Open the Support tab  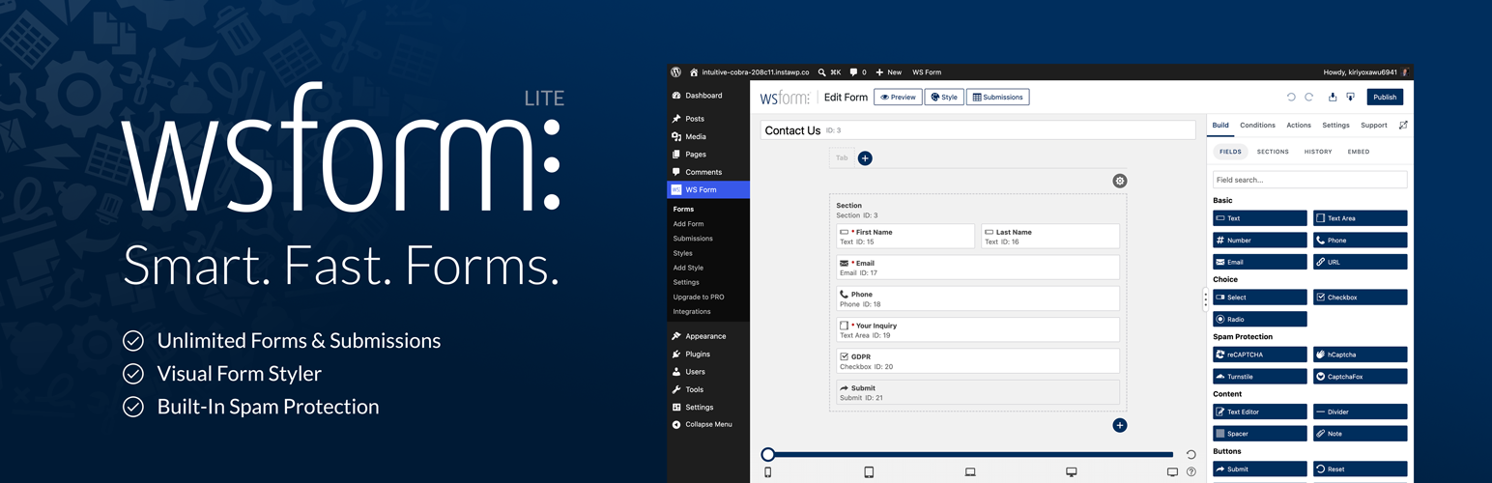click(1373, 125)
